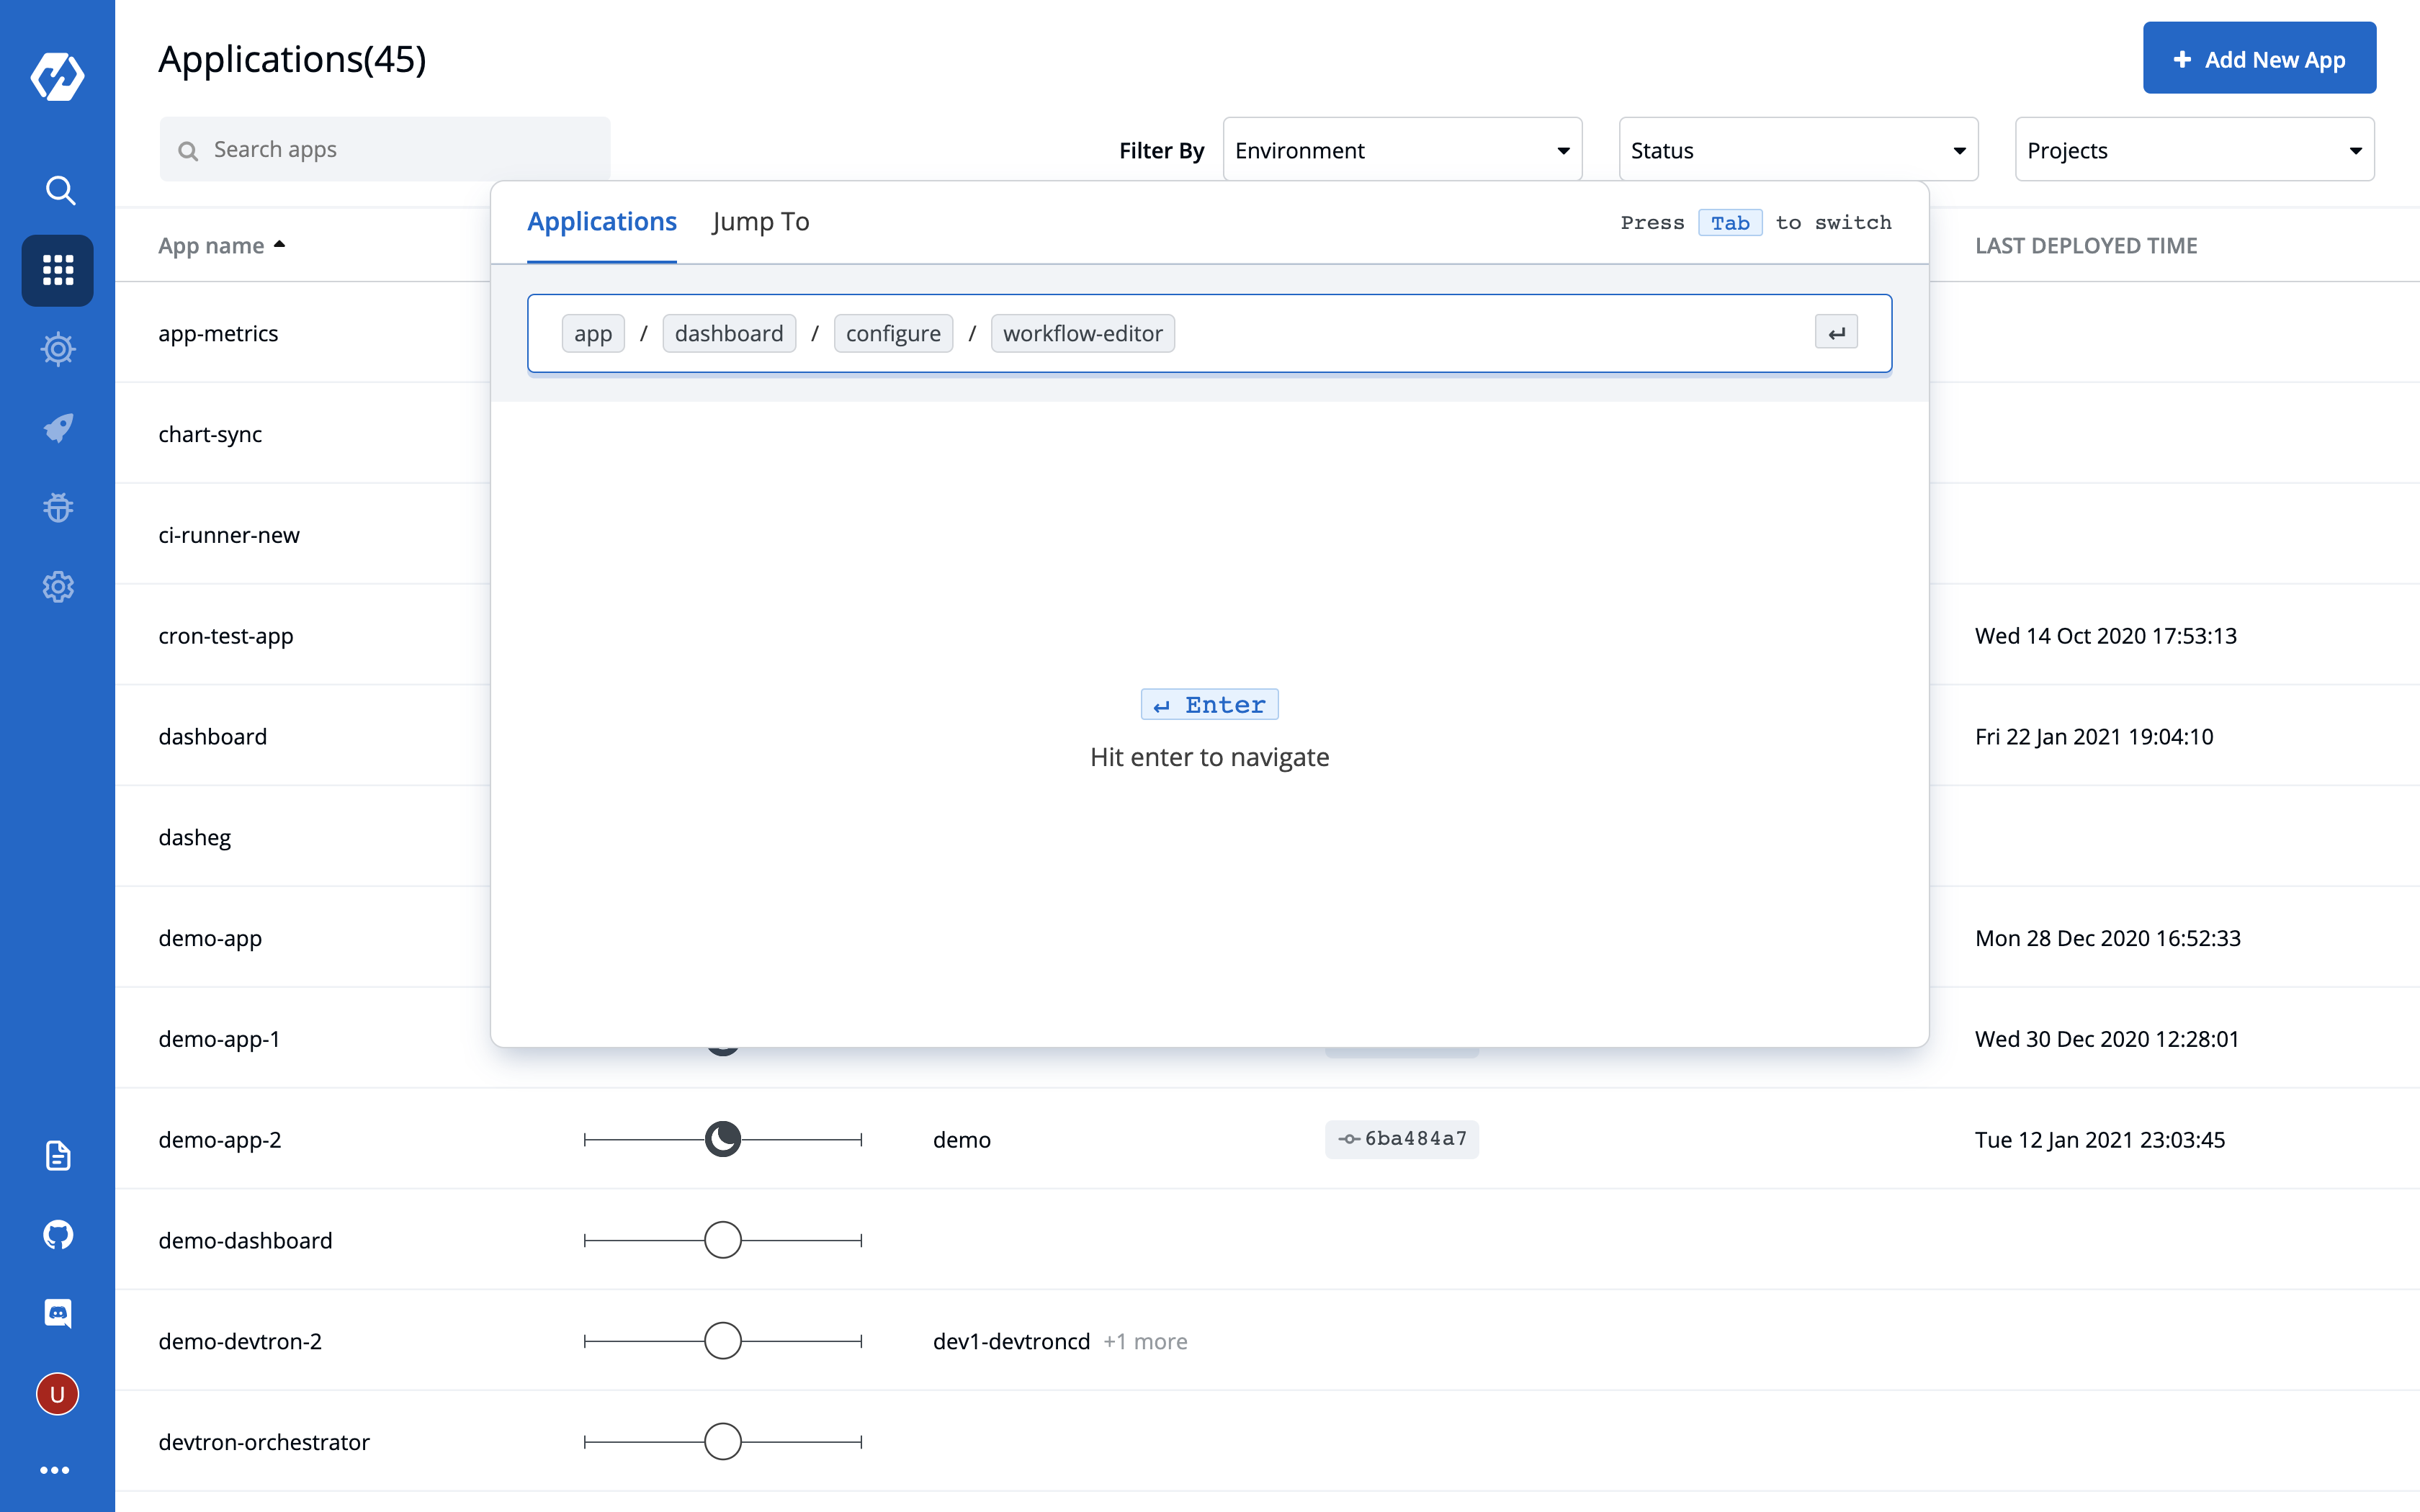2420x1512 pixels.
Task: Open the rocket deploy icon
Action: click(58, 428)
